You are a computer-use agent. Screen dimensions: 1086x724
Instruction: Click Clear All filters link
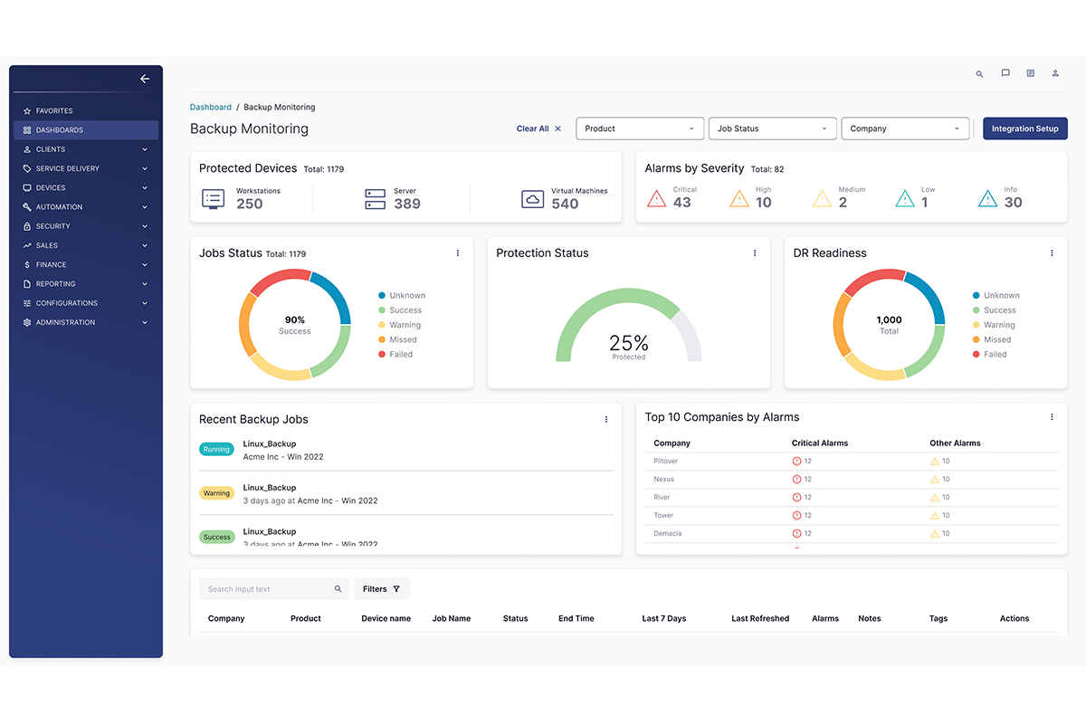[538, 129]
